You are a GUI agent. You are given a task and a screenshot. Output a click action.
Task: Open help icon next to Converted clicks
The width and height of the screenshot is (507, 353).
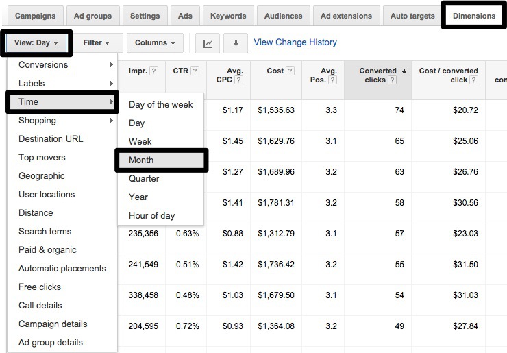(x=392, y=80)
